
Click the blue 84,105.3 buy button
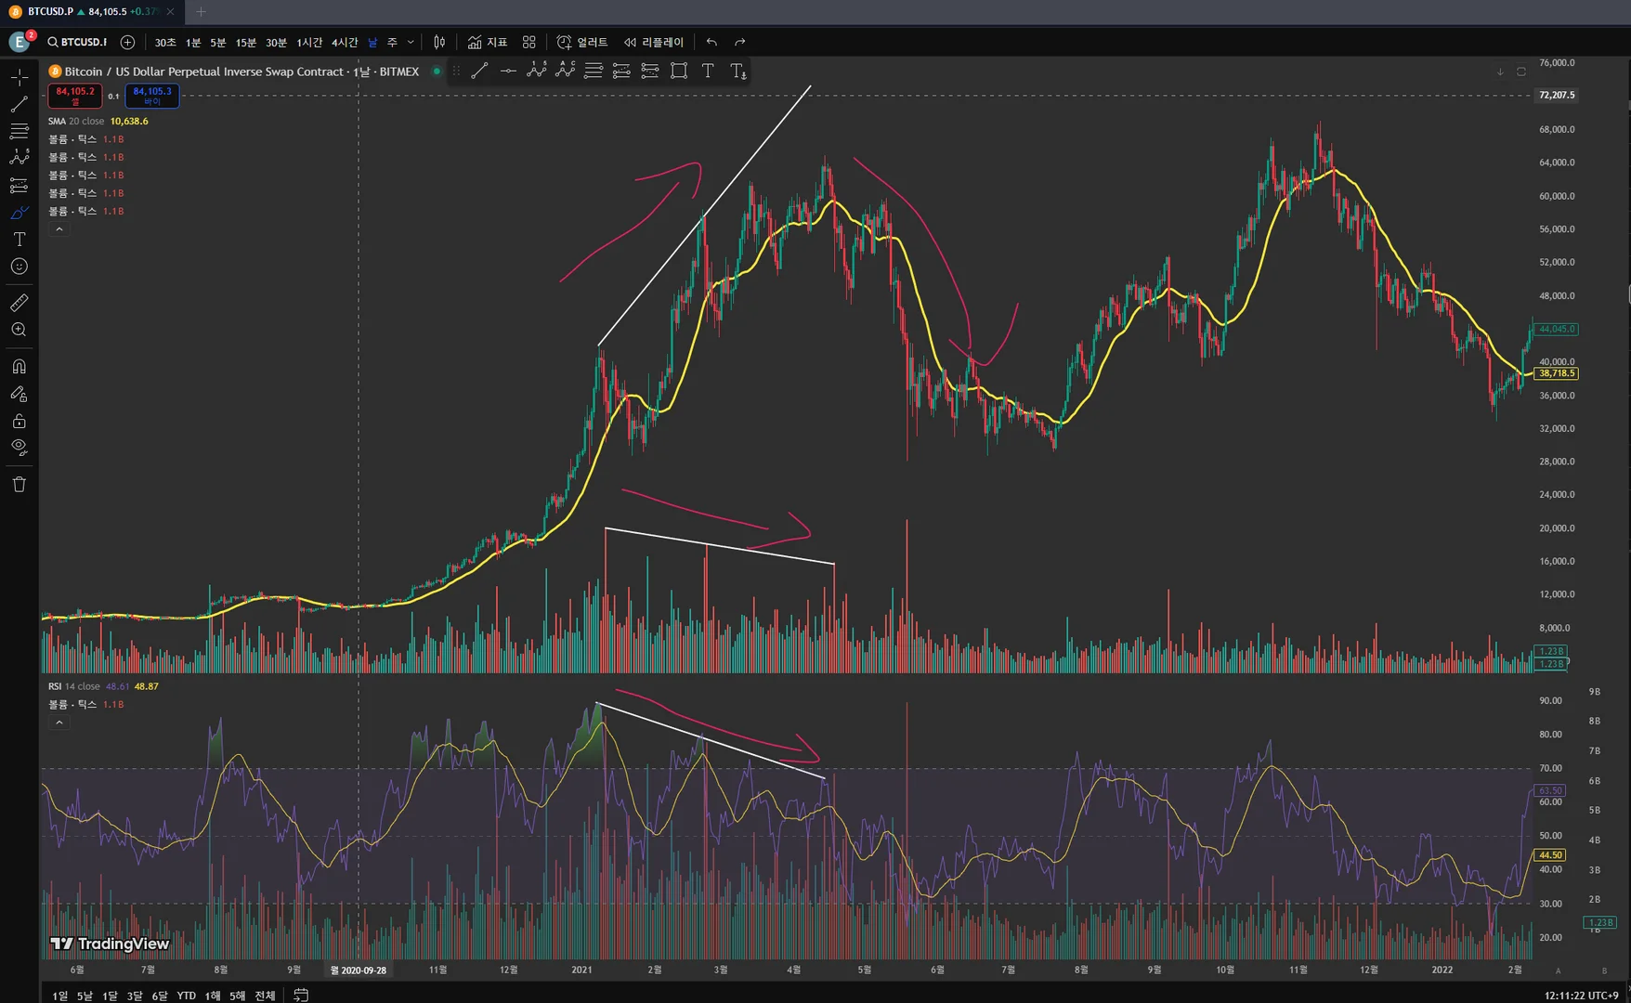152,96
